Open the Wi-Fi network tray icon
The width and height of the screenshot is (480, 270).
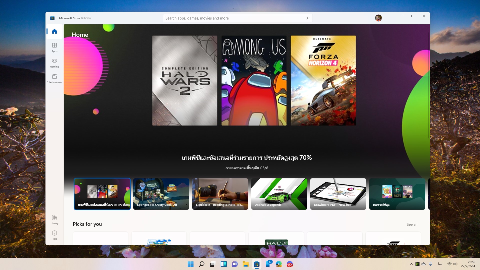point(449,264)
